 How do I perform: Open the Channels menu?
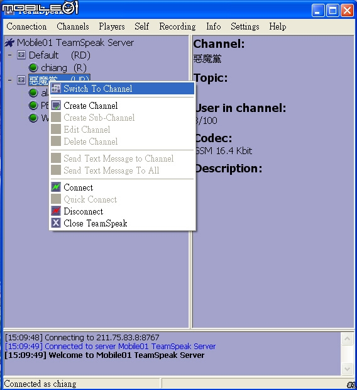point(72,26)
